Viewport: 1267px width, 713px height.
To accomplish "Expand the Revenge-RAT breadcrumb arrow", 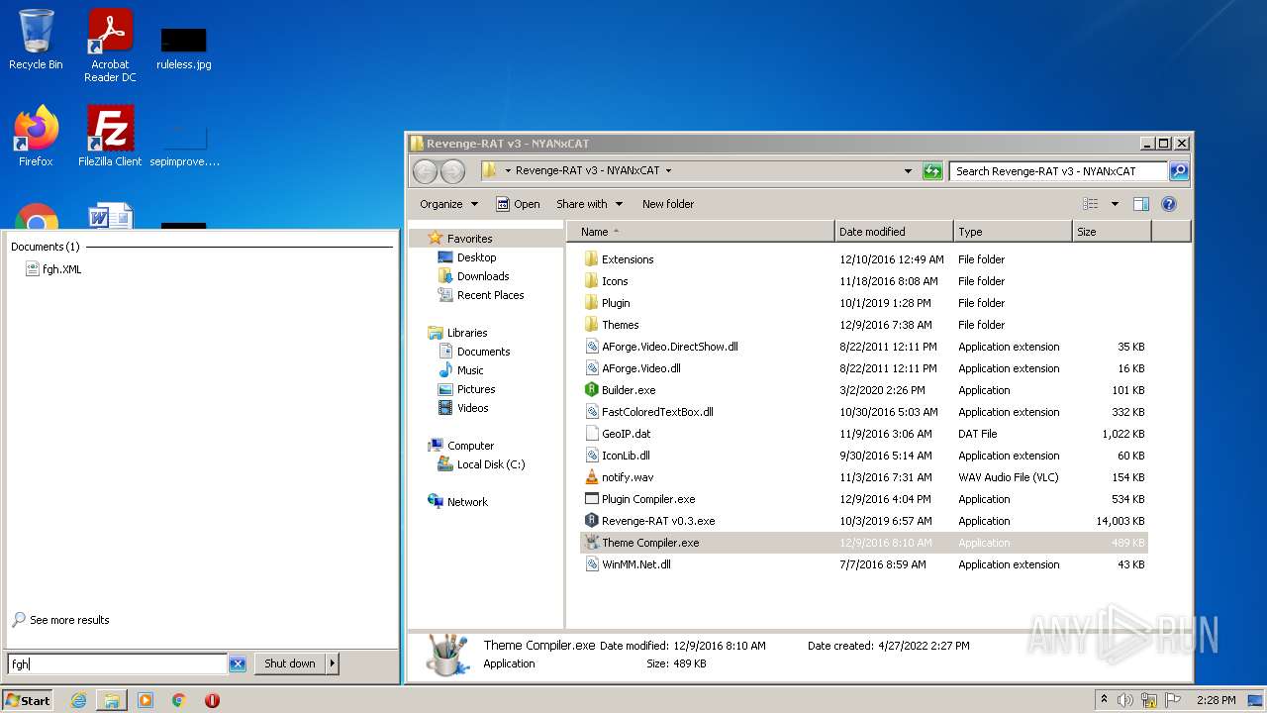I will tap(668, 171).
